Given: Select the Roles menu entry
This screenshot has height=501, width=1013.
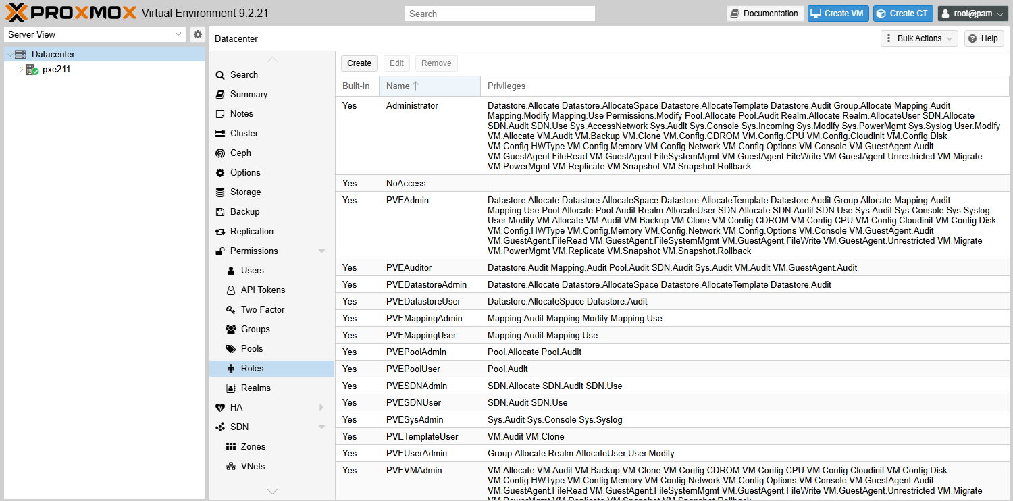Looking at the screenshot, I should [271, 368].
